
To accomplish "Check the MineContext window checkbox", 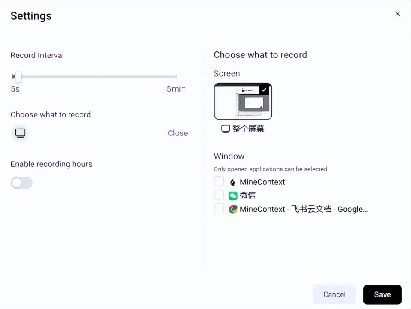I will pos(219,181).
